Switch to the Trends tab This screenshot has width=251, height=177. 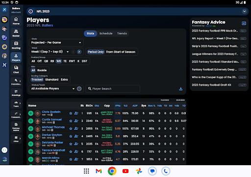[x=122, y=33]
